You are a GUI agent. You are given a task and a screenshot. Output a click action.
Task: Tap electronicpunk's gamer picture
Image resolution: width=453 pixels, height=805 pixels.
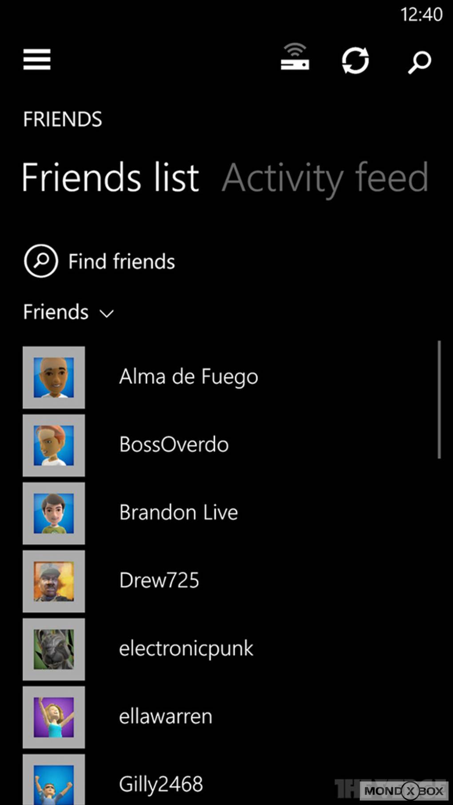[x=54, y=650]
